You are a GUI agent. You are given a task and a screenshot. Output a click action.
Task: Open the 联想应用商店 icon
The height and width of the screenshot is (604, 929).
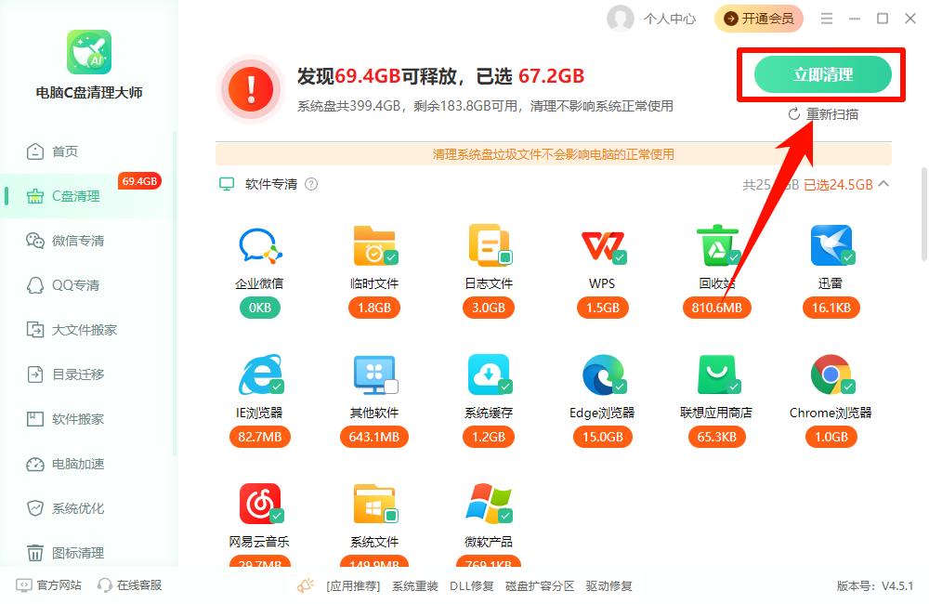click(x=717, y=374)
